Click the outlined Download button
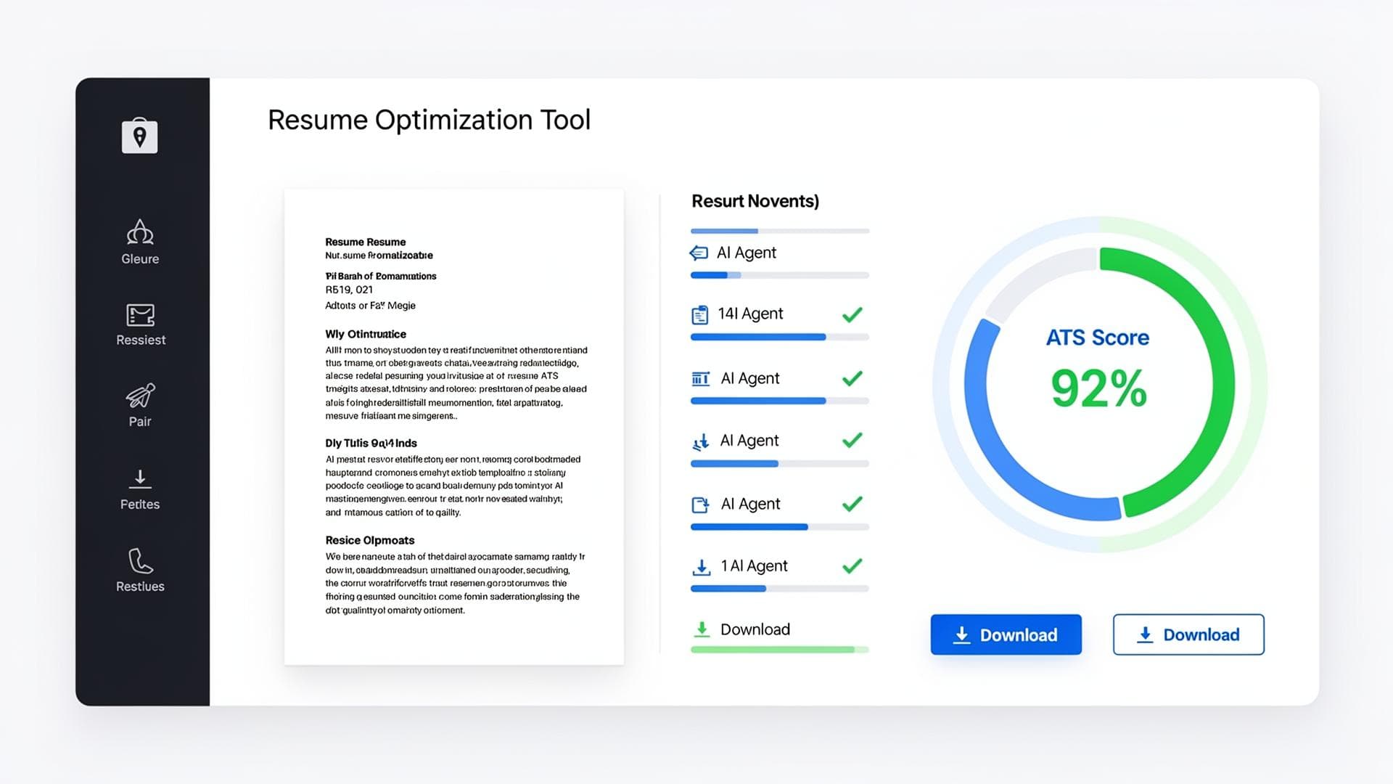This screenshot has width=1393, height=784. pos(1188,634)
